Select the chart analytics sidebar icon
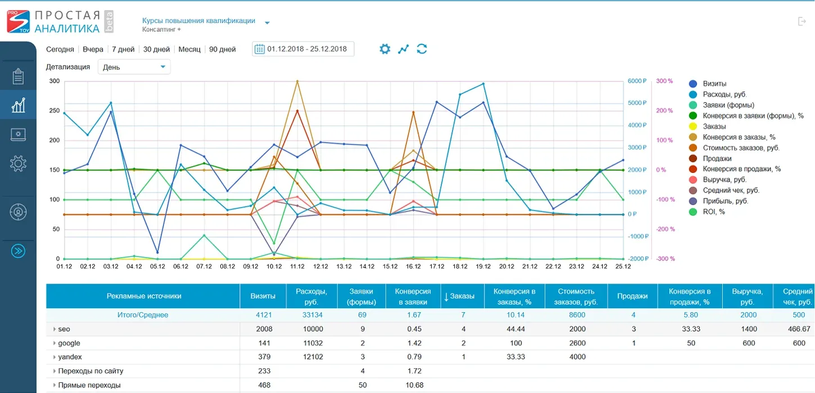Screen dimensions: 815x393 18,104
